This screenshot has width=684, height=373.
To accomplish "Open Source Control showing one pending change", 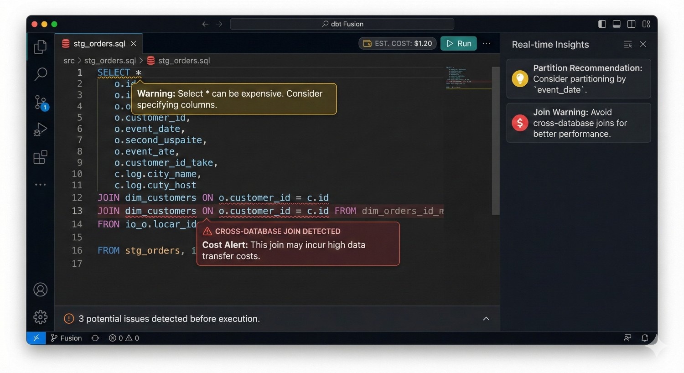I will coord(40,102).
